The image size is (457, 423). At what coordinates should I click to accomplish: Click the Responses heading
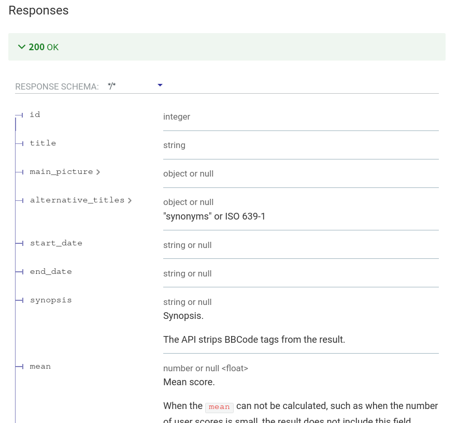(38, 10)
